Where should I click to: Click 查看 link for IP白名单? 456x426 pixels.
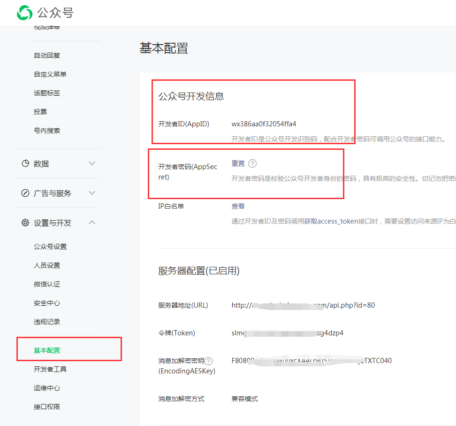[238, 206]
